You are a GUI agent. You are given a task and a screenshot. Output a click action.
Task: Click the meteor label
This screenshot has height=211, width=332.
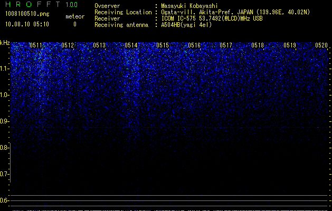(75, 16)
